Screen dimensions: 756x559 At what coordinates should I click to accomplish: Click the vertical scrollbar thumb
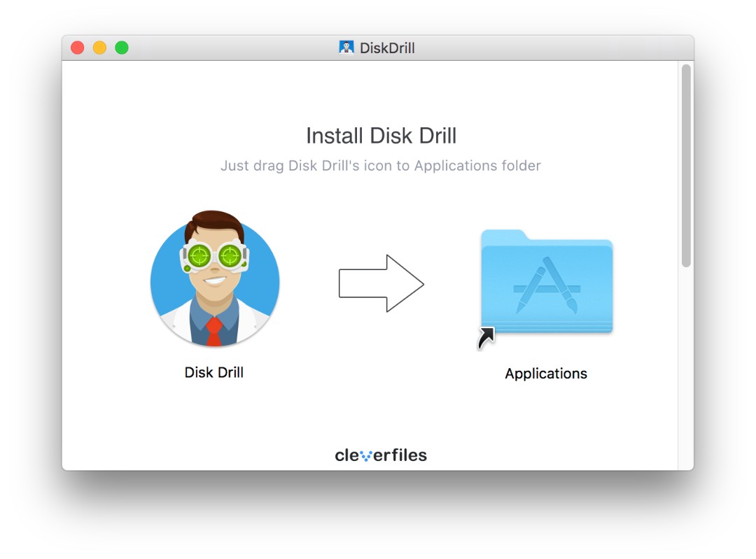(x=686, y=165)
